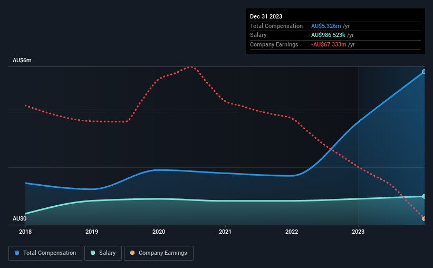
Task: Click the 2020 x-axis label
Action: [x=159, y=232]
